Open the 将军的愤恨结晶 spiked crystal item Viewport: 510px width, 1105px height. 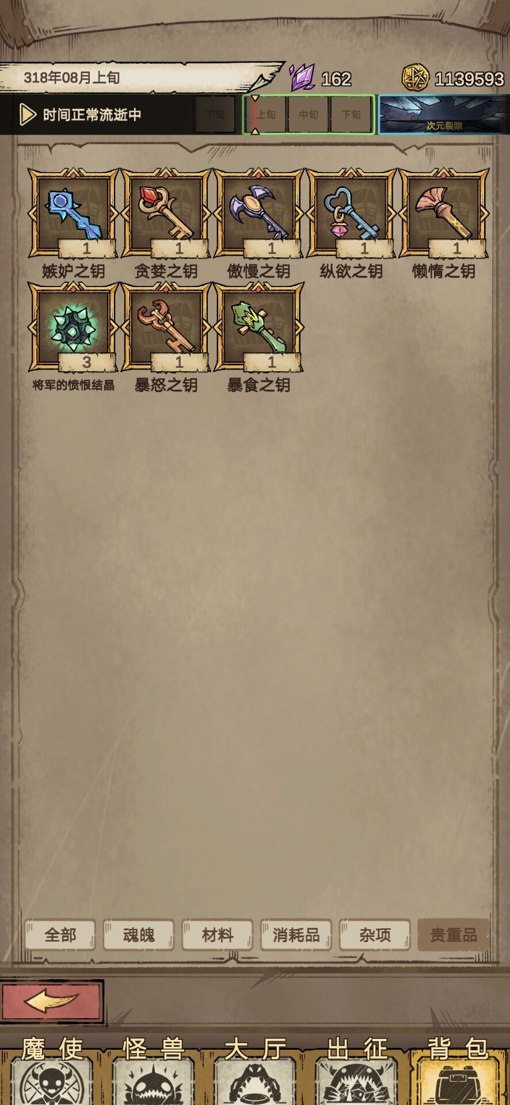(73, 327)
